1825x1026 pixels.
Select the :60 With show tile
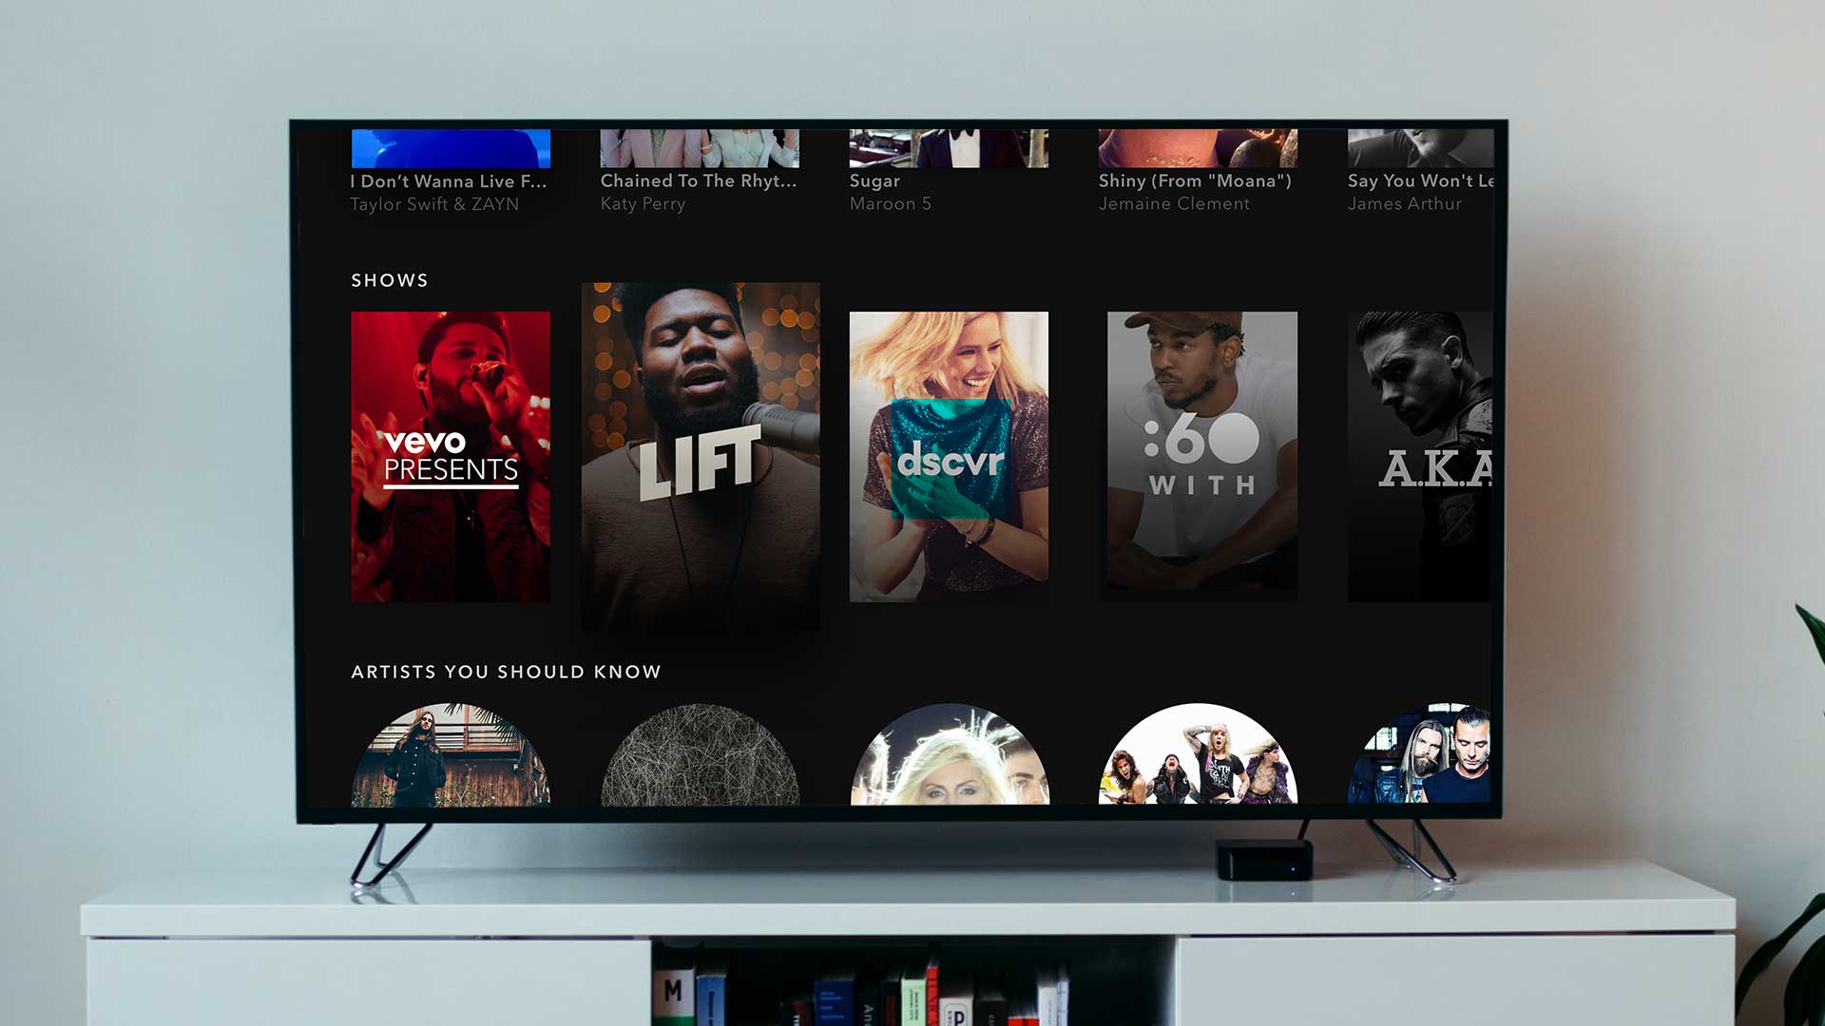point(1201,456)
